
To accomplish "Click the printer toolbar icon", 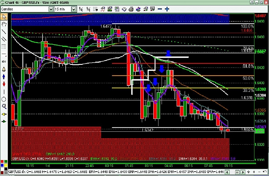I will pos(131,9).
